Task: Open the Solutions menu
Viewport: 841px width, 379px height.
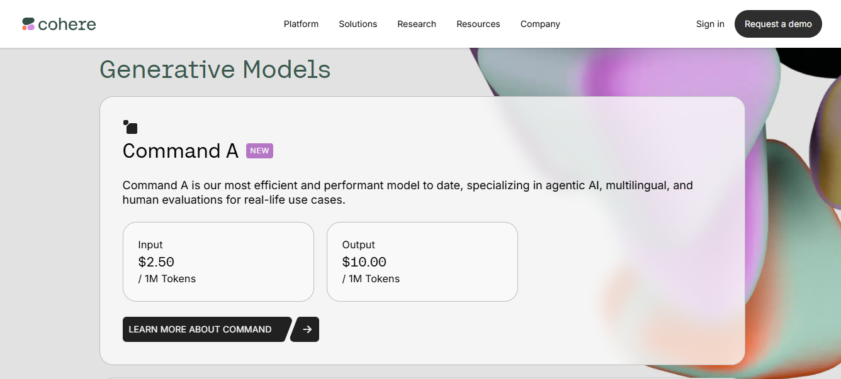Action: click(358, 24)
